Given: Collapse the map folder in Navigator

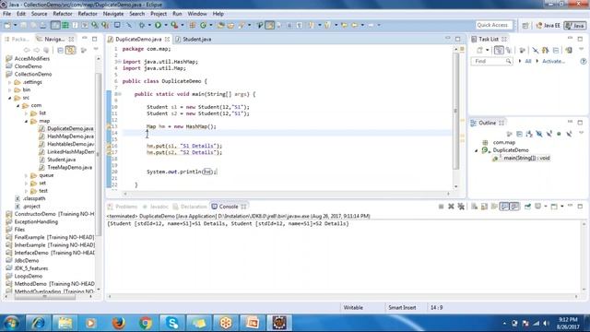Looking at the screenshot, I should (26, 121).
